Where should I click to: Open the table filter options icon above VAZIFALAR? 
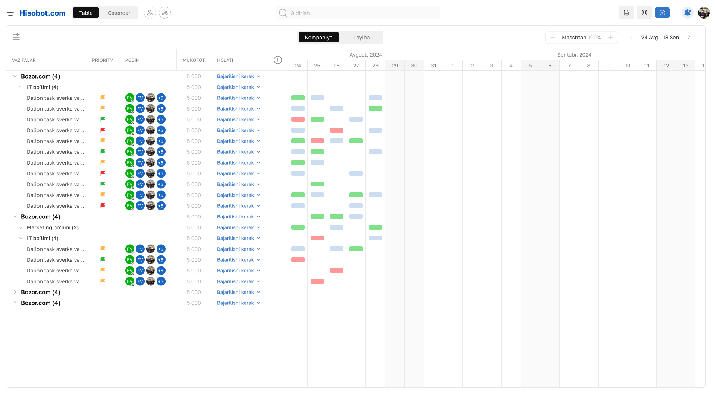[16, 37]
